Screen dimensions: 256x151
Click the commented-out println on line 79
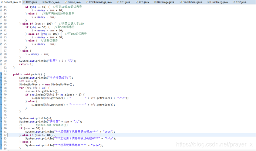coord(43,125)
